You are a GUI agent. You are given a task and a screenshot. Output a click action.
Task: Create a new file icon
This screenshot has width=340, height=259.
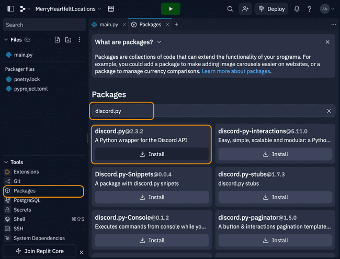(x=57, y=40)
